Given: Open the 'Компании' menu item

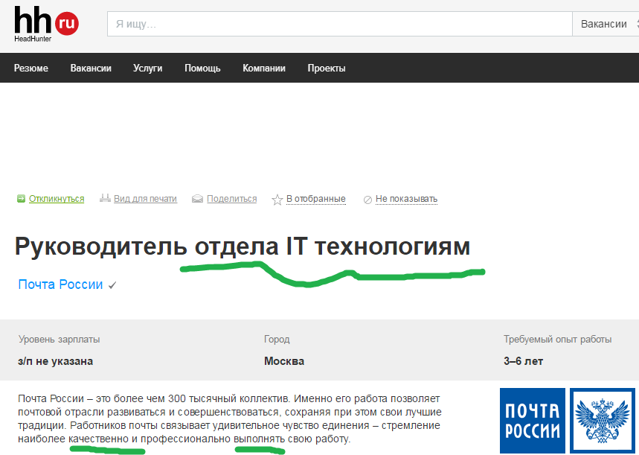Looking at the screenshot, I should click(264, 69).
